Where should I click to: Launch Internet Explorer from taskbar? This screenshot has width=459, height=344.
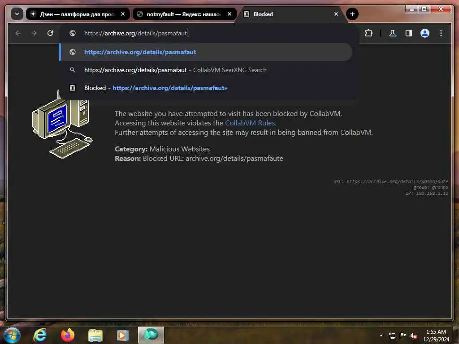point(40,335)
